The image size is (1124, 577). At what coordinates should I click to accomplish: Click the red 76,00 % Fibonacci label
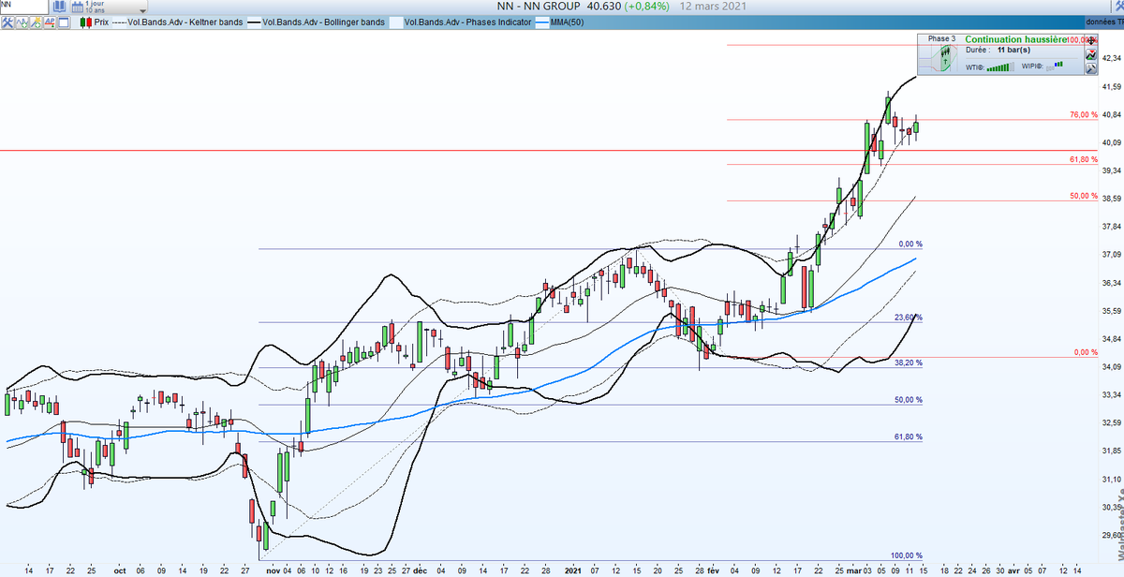click(1083, 114)
